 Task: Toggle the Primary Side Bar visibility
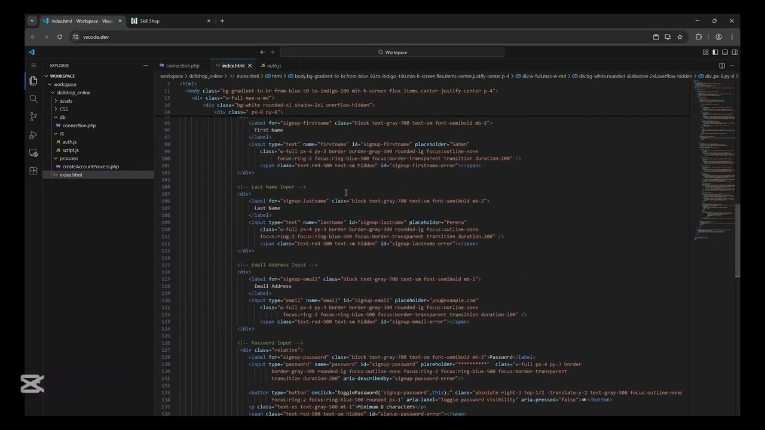(x=715, y=52)
